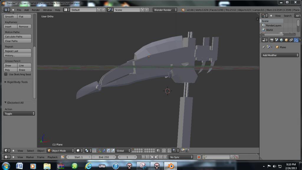Toggle snap magnet icon

[169, 151]
